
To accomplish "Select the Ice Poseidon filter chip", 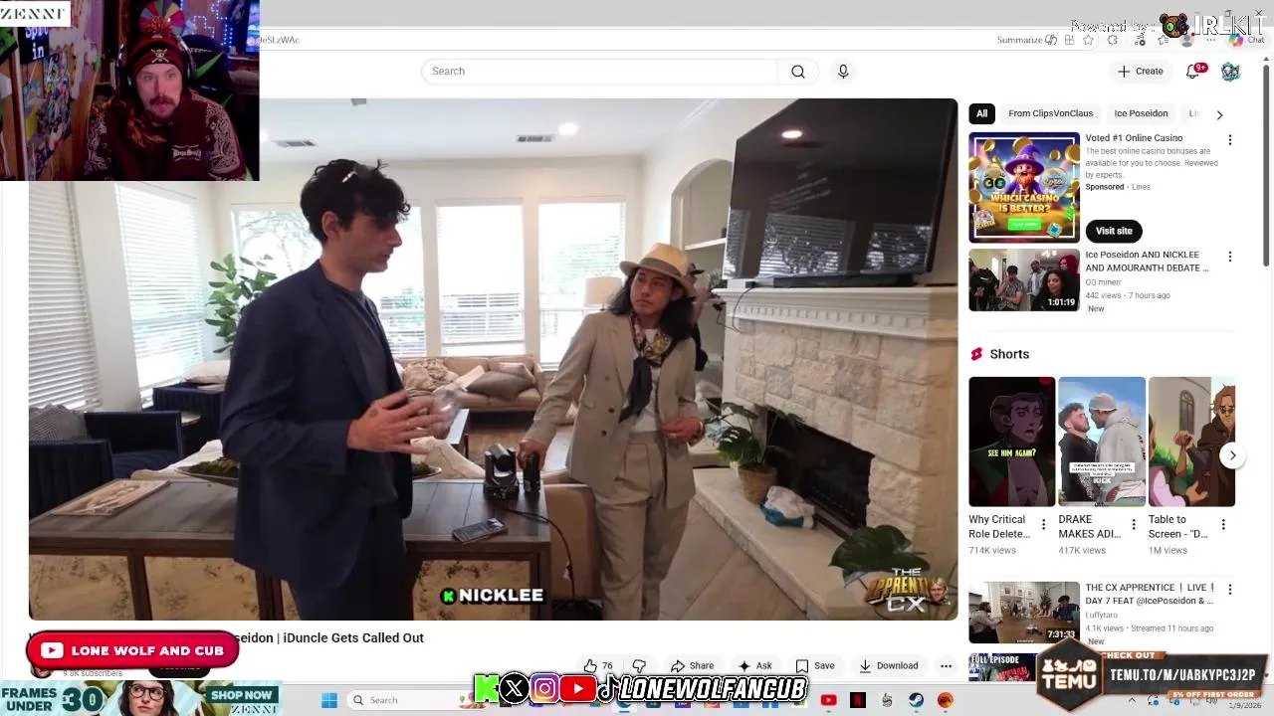I will (1141, 113).
